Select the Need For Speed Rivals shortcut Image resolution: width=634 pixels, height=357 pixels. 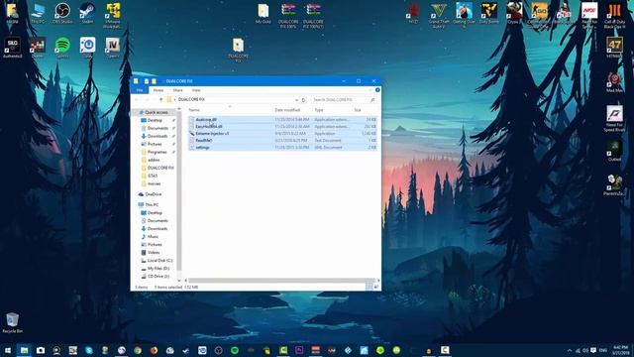click(614, 119)
